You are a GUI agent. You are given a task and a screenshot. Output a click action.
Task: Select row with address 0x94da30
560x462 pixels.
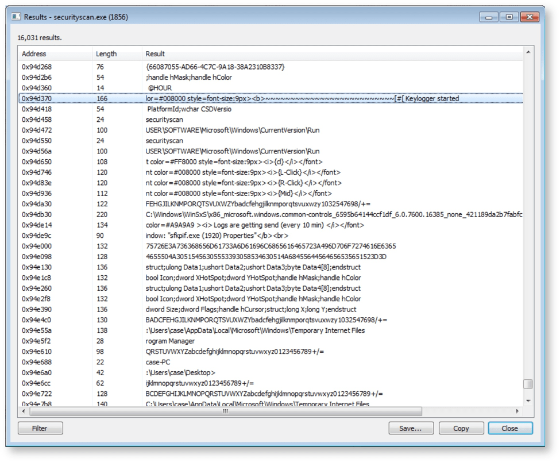click(x=271, y=204)
